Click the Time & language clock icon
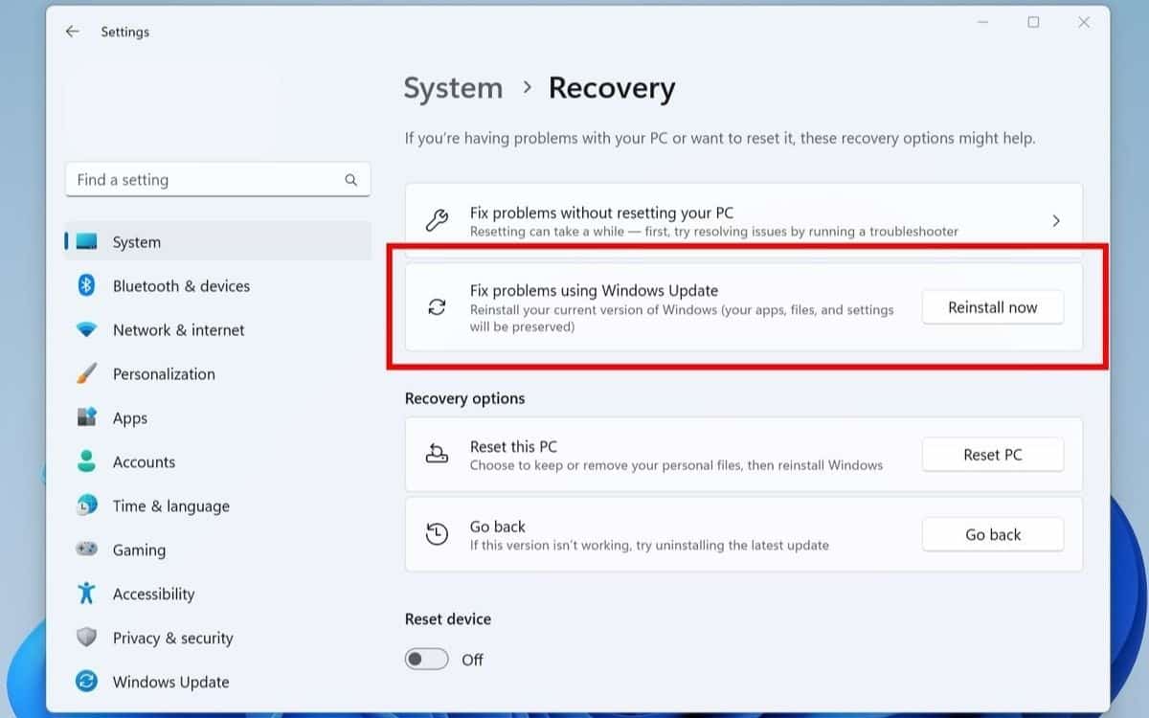Screen dimensions: 1149x718 point(87,505)
